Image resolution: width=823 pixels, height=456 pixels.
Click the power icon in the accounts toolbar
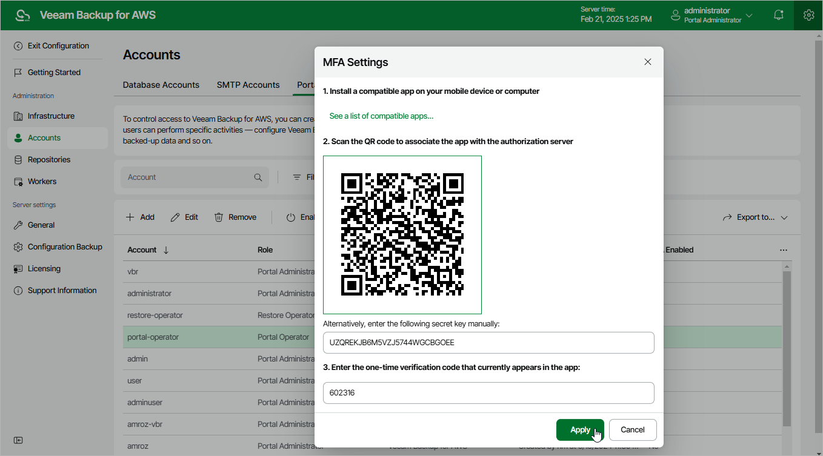pyautogui.click(x=290, y=217)
